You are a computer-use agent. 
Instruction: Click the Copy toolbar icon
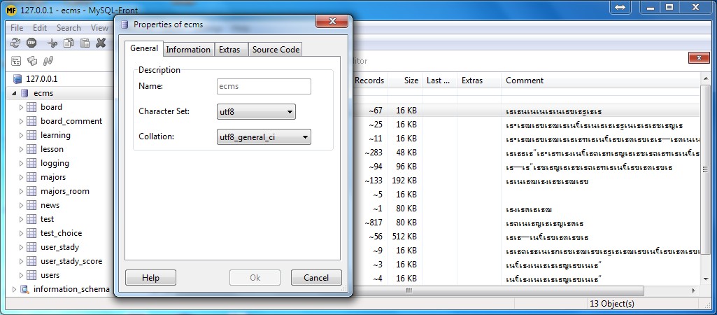tap(69, 43)
